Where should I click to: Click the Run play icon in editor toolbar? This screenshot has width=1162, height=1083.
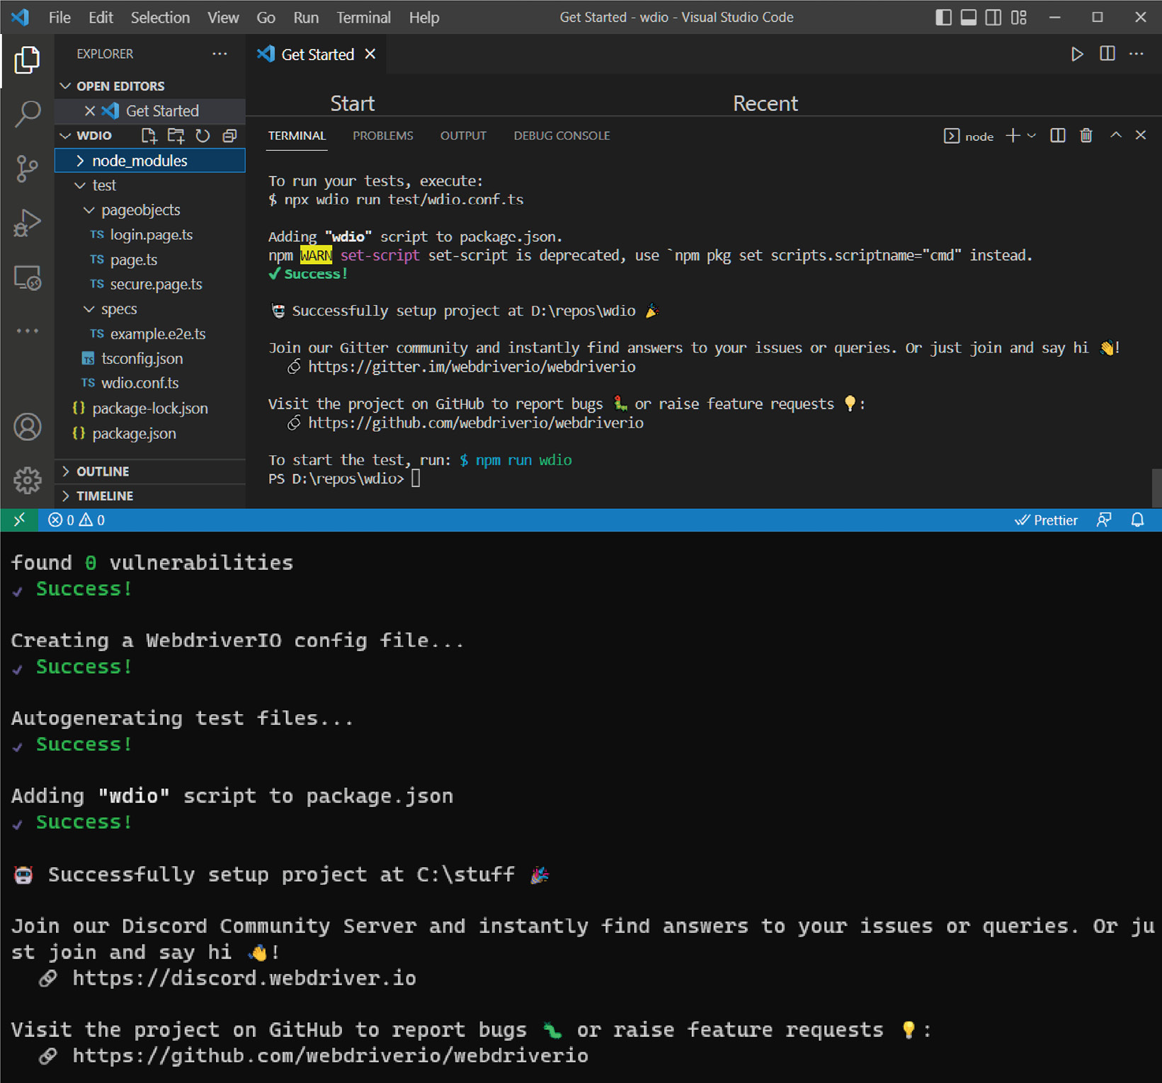[x=1077, y=55]
